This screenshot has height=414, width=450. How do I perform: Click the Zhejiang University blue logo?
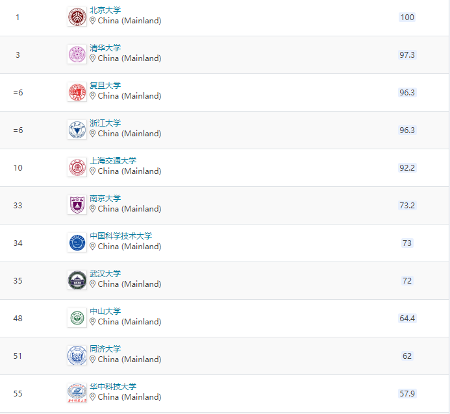point(77,130)
